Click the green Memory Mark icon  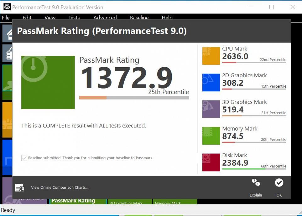211,136
